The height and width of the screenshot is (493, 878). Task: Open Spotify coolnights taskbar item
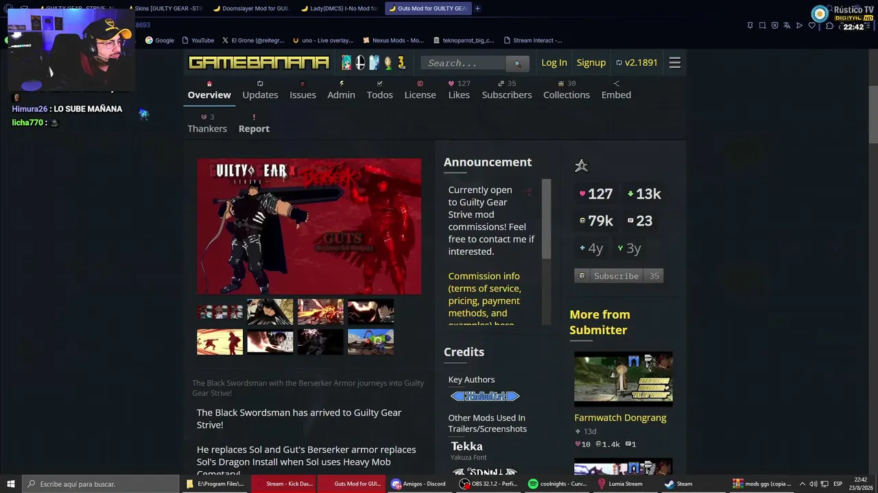coord(558,483)
